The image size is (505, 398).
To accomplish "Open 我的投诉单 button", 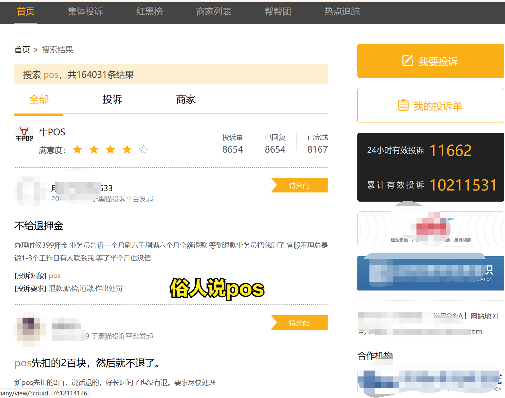I will click(x=431, y=106).
